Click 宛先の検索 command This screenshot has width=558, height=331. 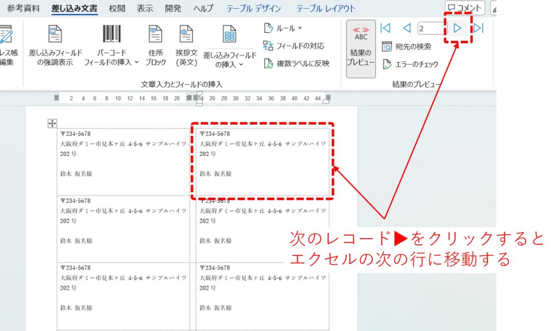pos(407,47)
